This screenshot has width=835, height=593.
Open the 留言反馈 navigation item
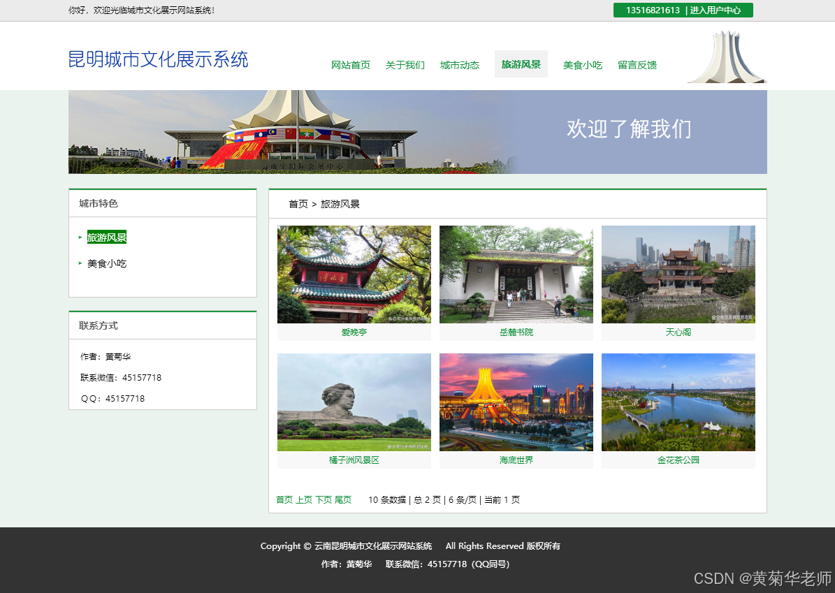pyautogui.click(x=637, y=65)
